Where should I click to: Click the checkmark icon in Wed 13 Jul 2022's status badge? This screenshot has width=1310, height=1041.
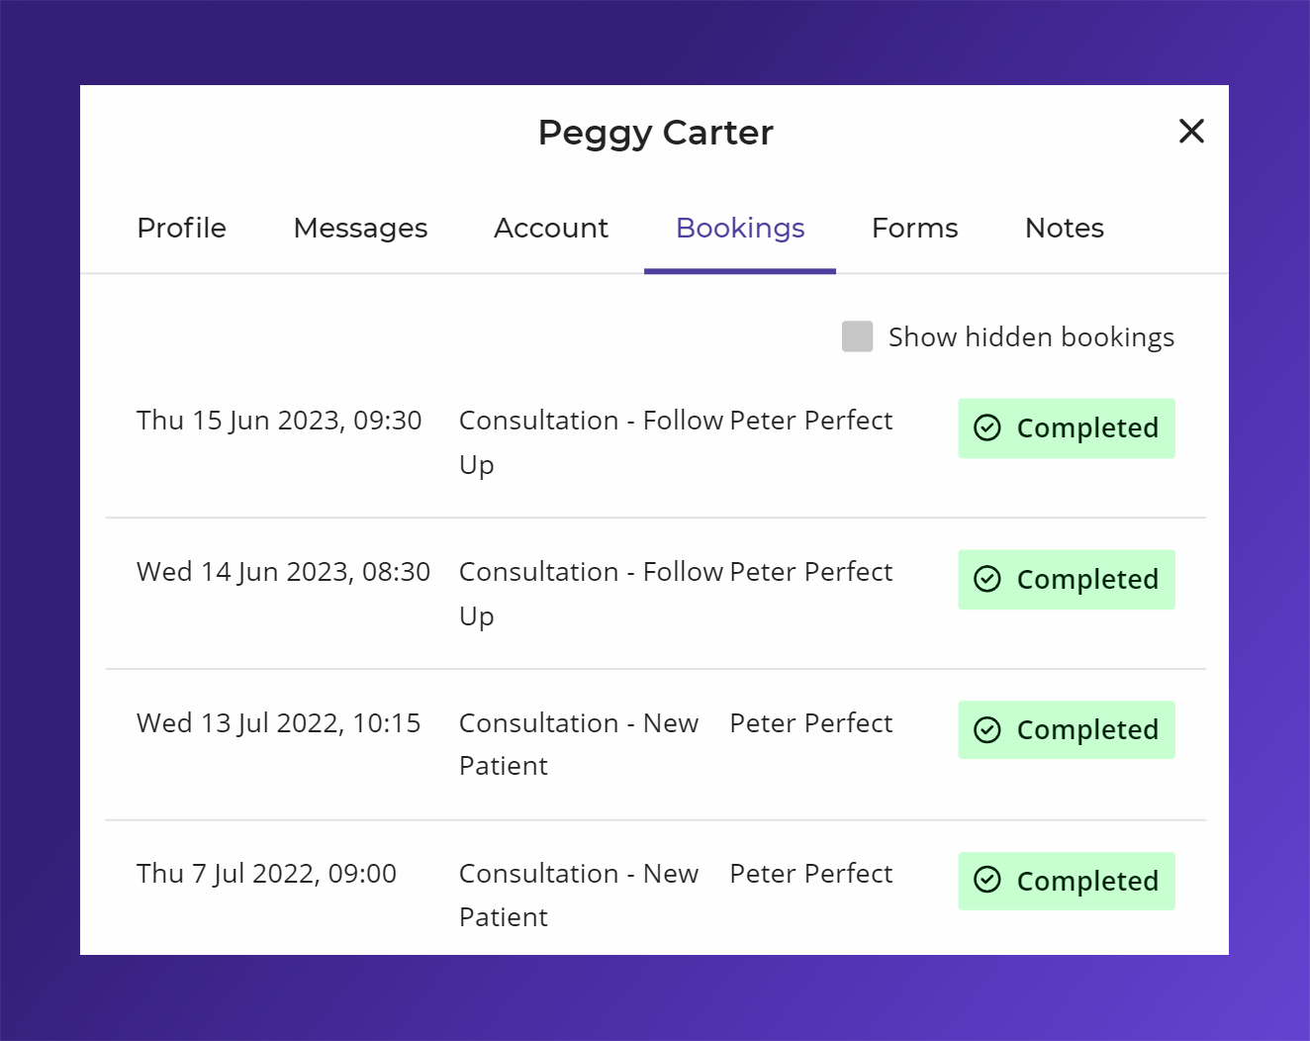[988, 729]
